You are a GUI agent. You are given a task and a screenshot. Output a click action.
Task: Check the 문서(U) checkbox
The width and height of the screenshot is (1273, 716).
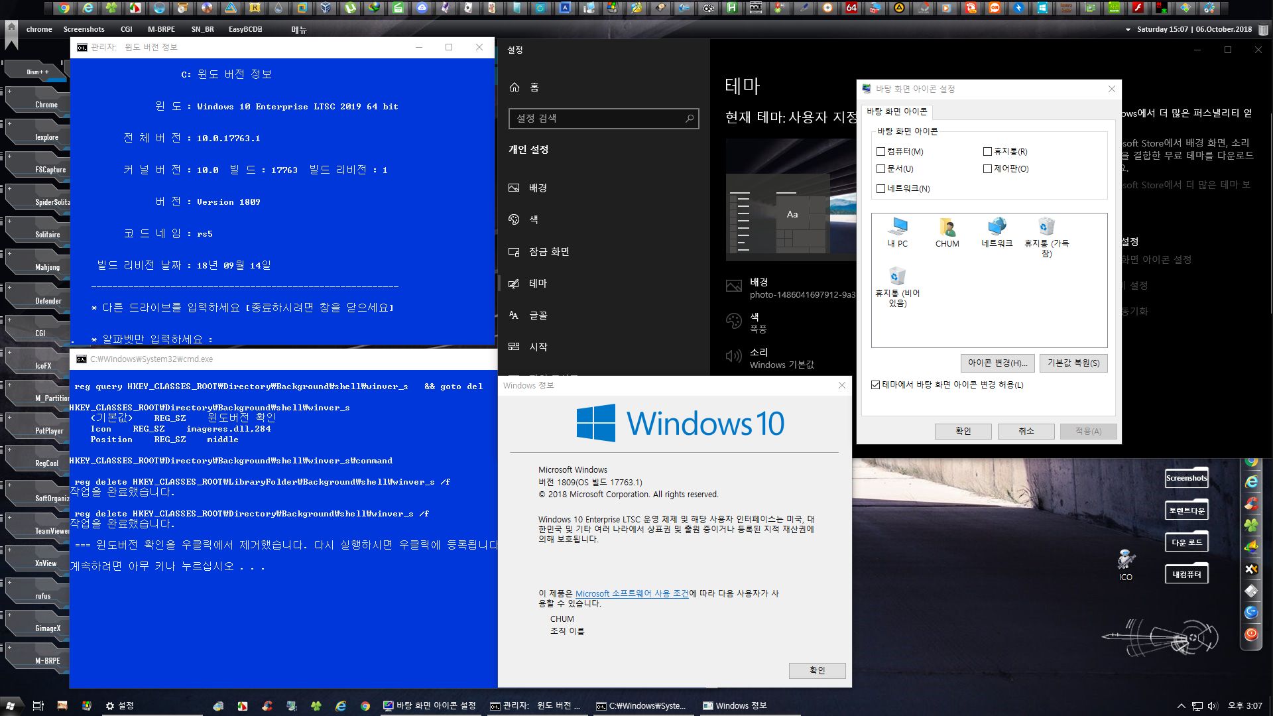click(x=880, y=169)
